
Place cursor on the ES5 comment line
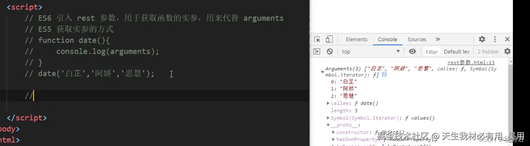coord(69,29)
